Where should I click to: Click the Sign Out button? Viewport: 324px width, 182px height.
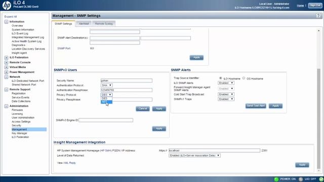(x=315, y=6)
